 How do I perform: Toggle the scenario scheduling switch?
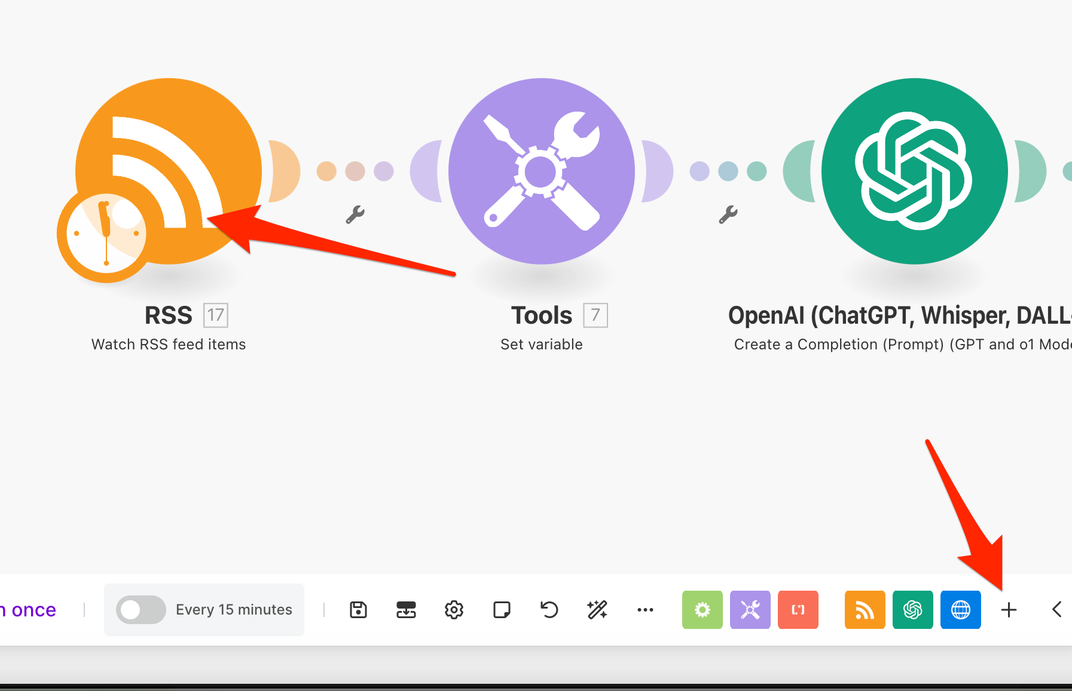pyautogui.click(x=141, y=610)
